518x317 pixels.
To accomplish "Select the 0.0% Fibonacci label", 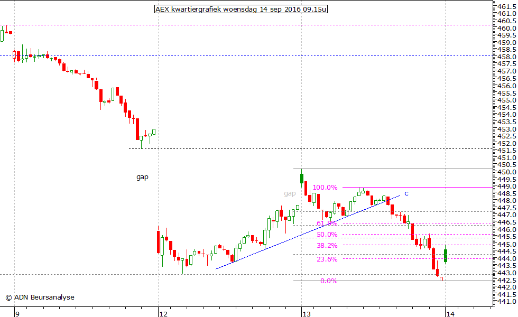I will [329, 281].
